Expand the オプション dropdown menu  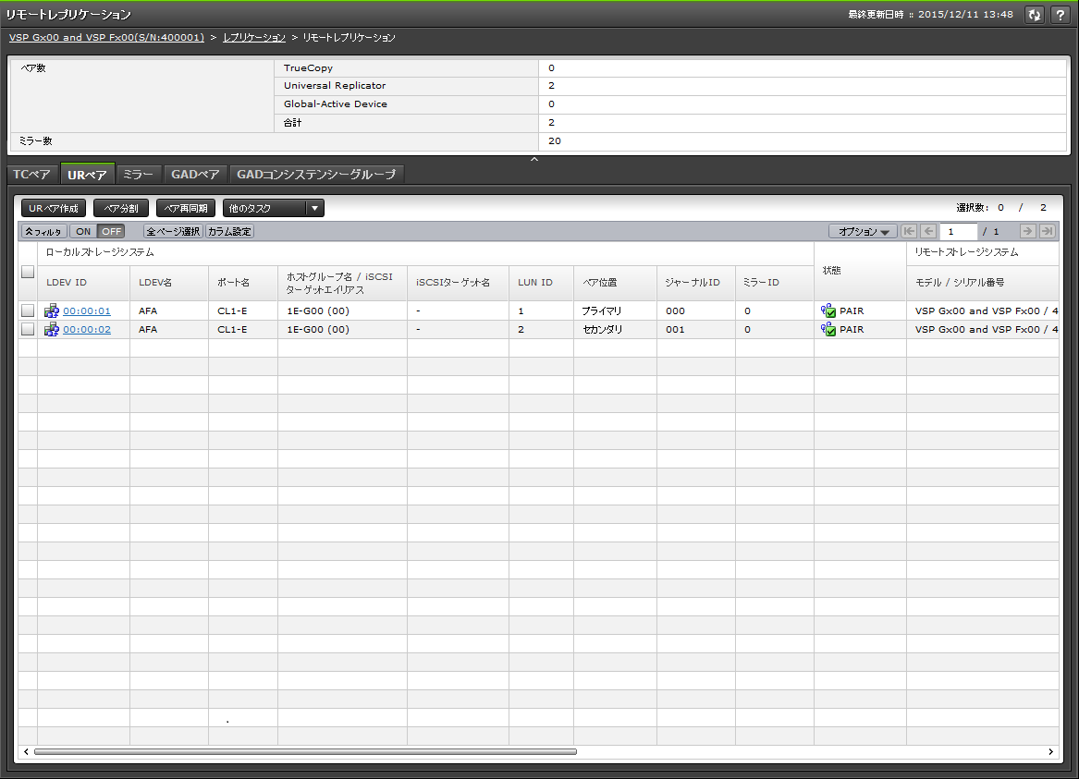863,231
